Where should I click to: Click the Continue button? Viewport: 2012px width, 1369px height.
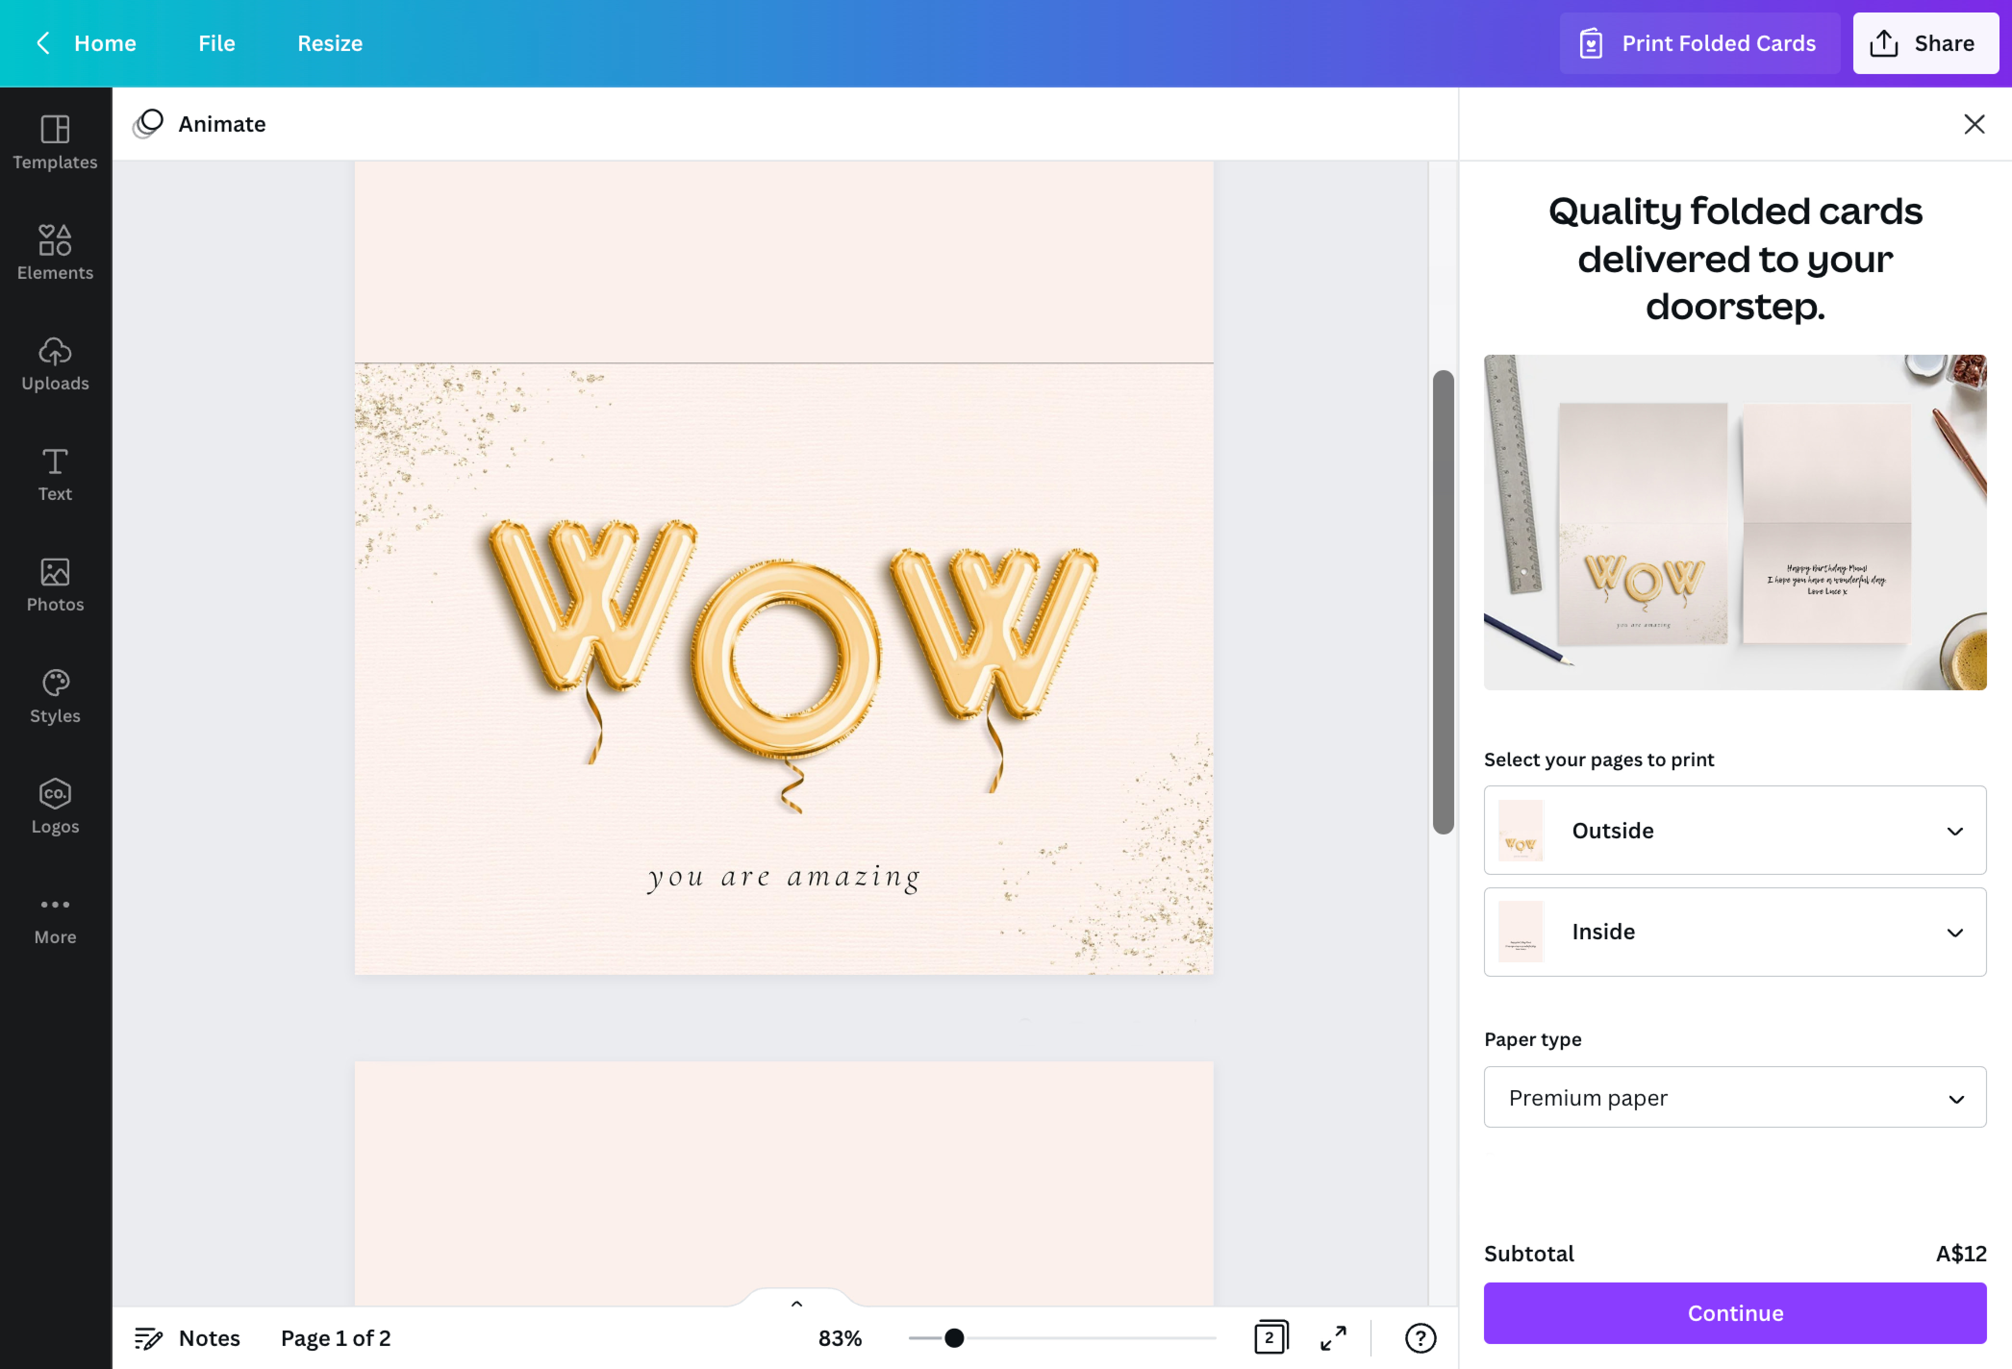(1734, 1313)
